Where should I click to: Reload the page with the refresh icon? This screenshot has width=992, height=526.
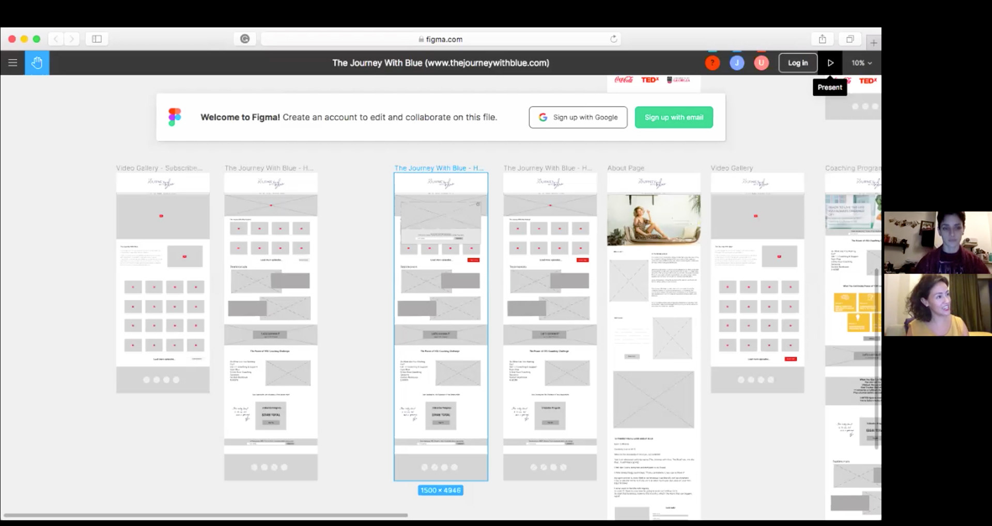[x=613, y=39]
